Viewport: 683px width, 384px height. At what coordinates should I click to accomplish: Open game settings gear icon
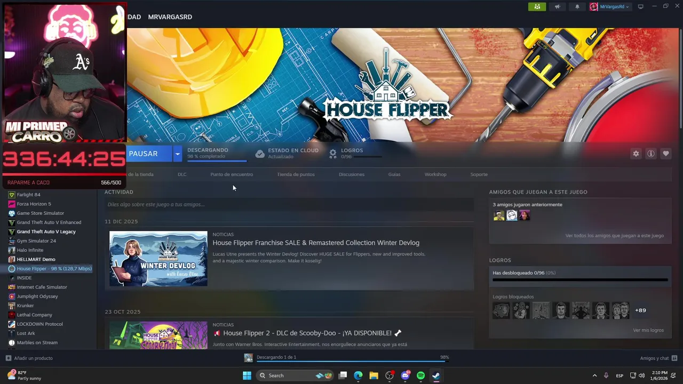coord(636,154)
